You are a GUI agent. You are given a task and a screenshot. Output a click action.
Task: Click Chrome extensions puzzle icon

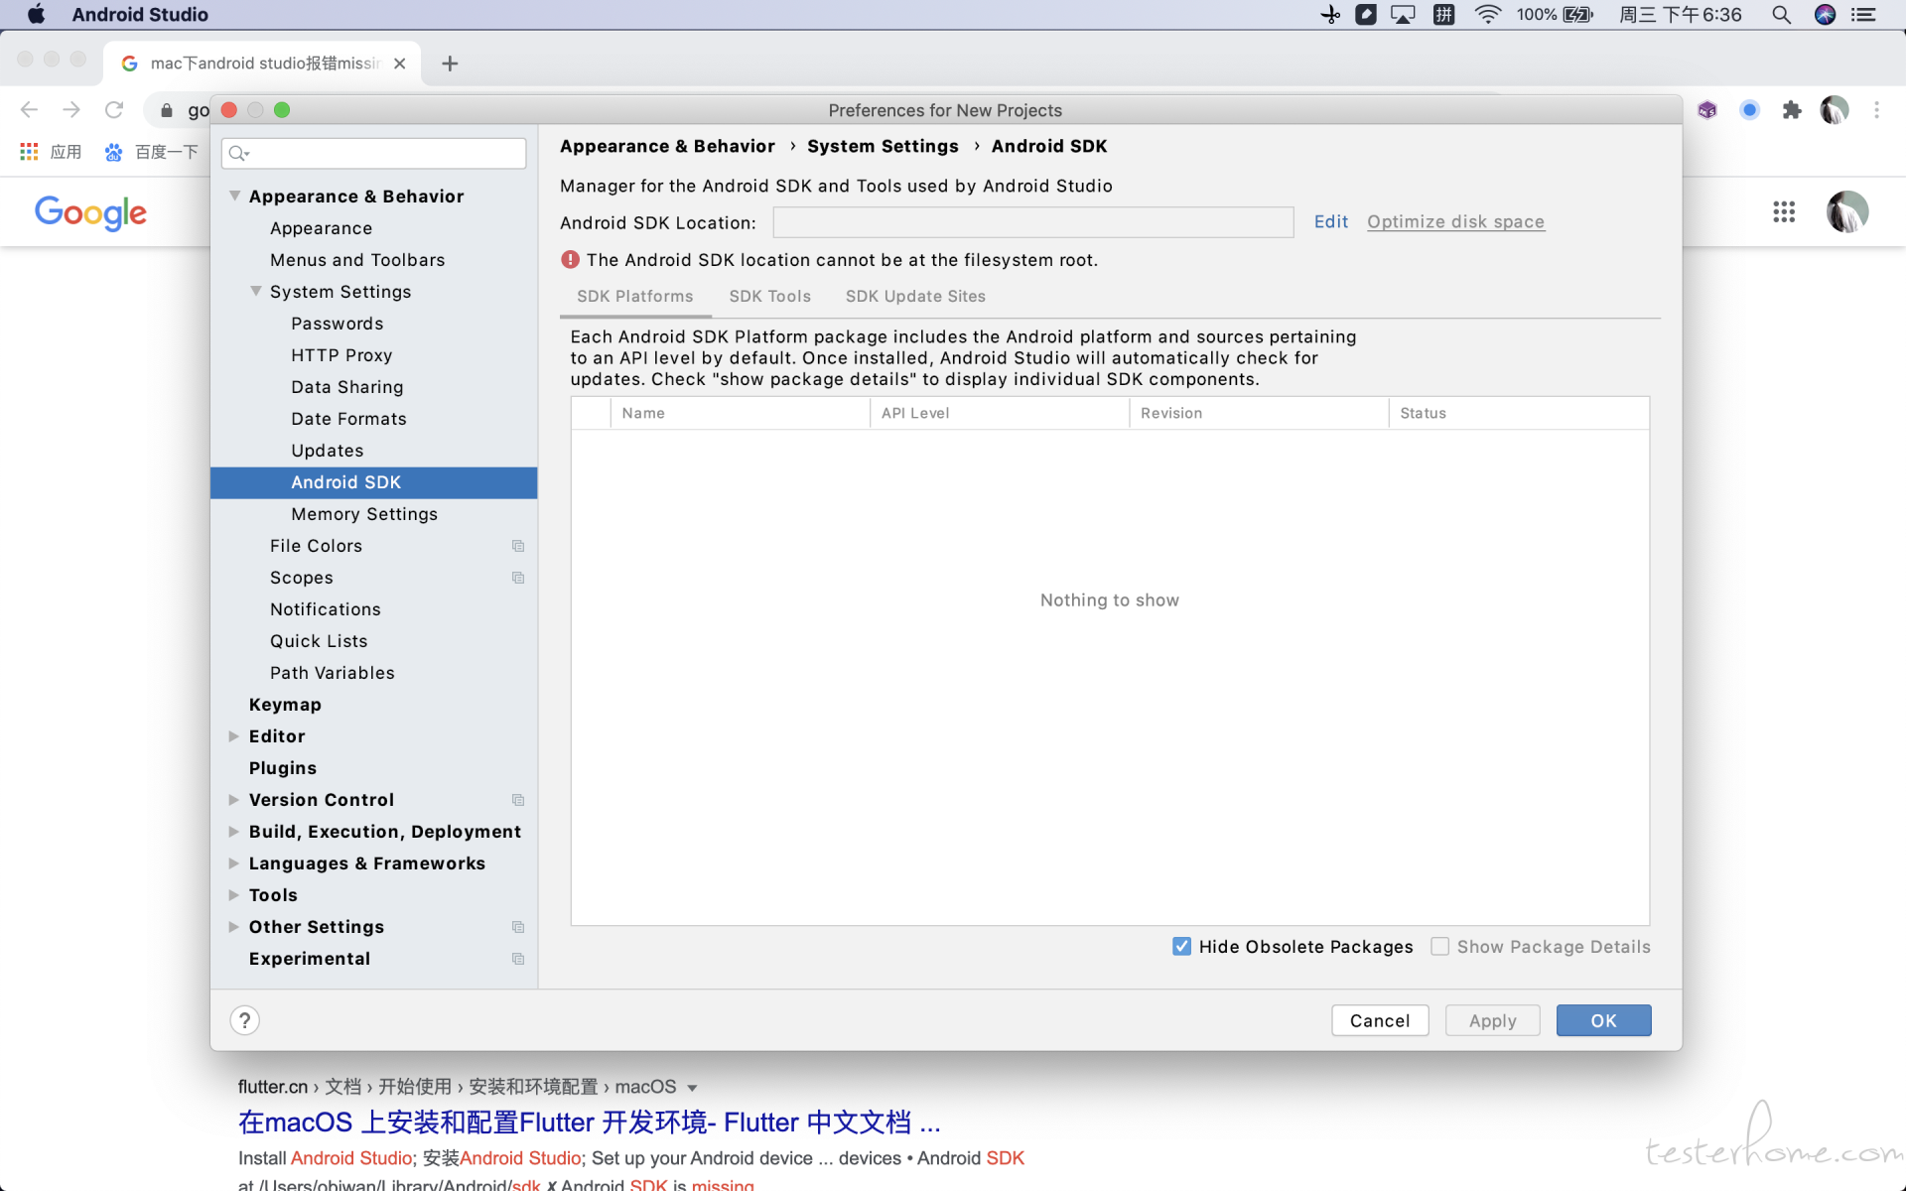tap(1791, 110)
